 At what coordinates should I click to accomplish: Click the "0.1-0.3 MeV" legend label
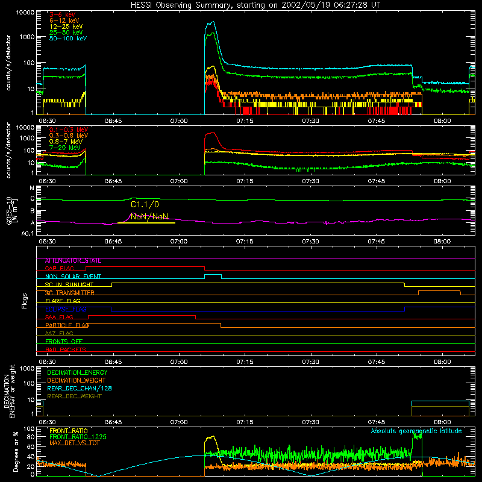tap(69, 130)
